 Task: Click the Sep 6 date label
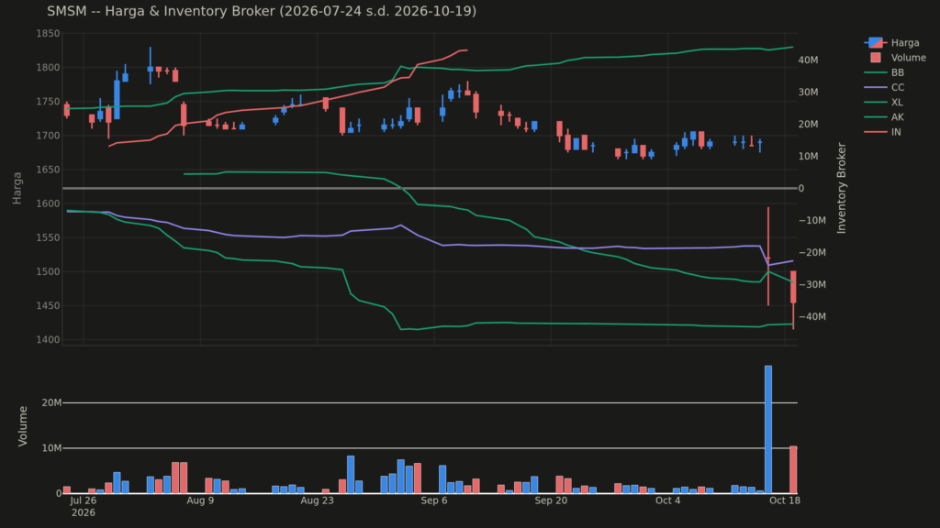coord(434,500)
